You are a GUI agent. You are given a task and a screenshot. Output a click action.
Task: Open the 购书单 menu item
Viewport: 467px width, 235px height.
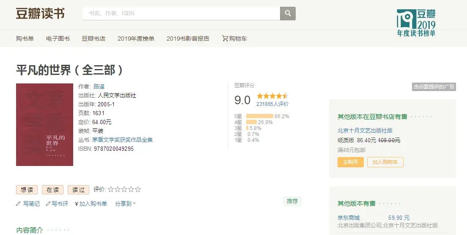coord(25,39)
